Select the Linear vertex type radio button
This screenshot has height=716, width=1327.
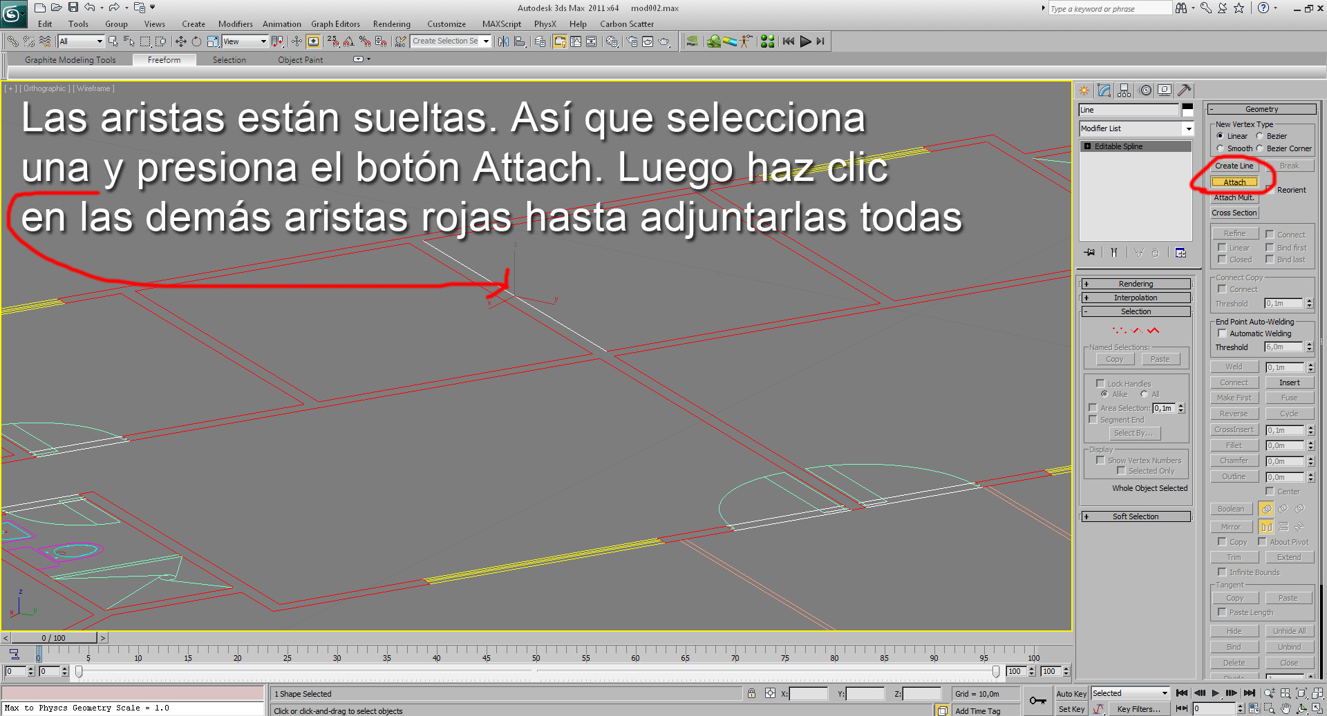pos(1220,136)
